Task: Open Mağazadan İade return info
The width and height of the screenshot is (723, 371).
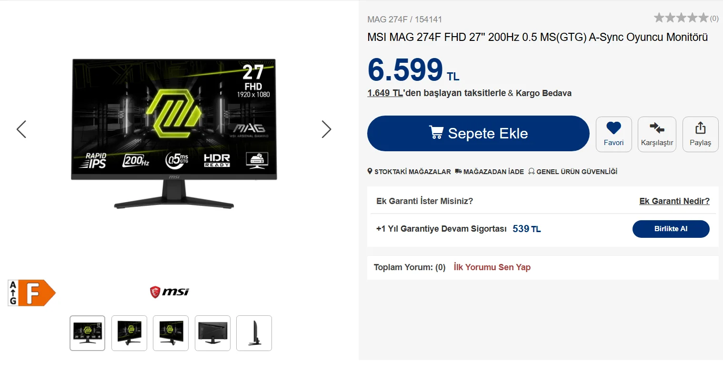Action: [489, 172]
